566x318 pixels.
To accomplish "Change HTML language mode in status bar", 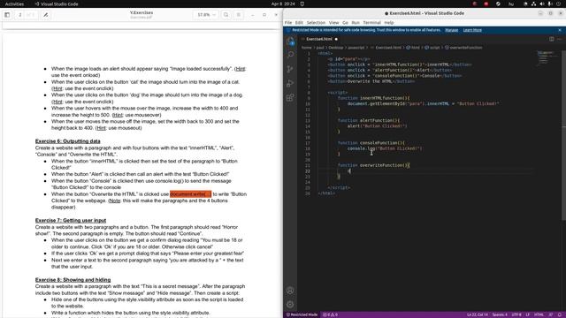I will pos(539,314).
